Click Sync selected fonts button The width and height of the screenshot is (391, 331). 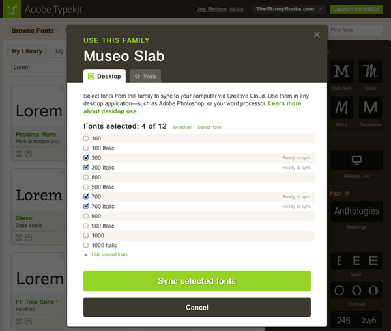click(197, 281)
